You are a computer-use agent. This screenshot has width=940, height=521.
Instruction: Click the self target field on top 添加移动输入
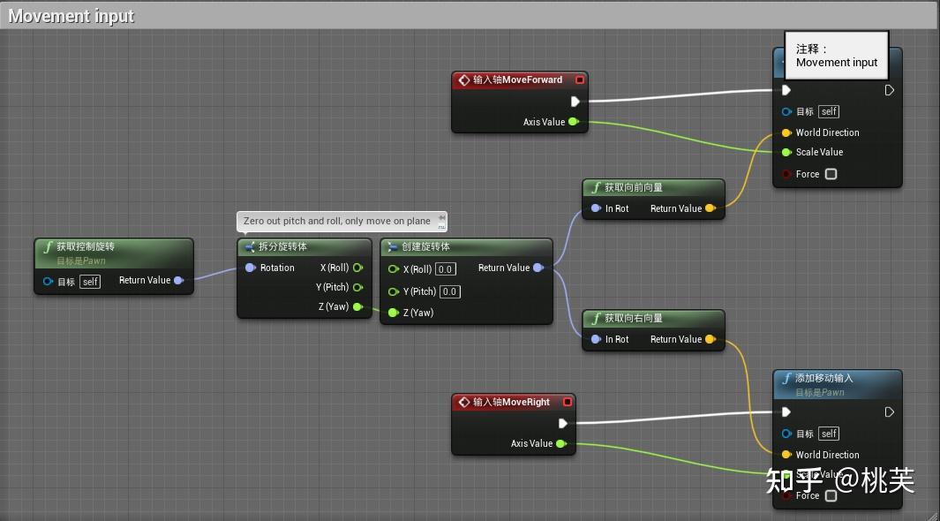point(827,111)
